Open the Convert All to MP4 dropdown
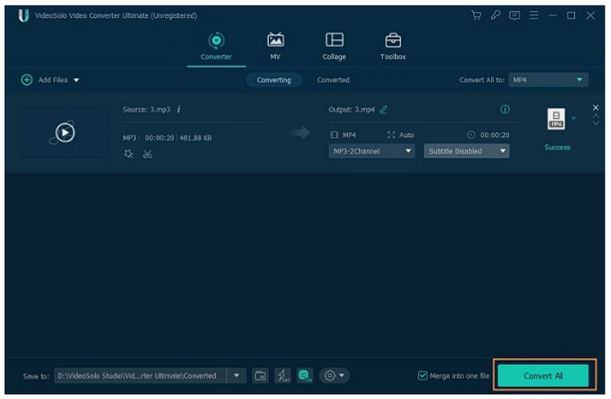 [548, 80]
